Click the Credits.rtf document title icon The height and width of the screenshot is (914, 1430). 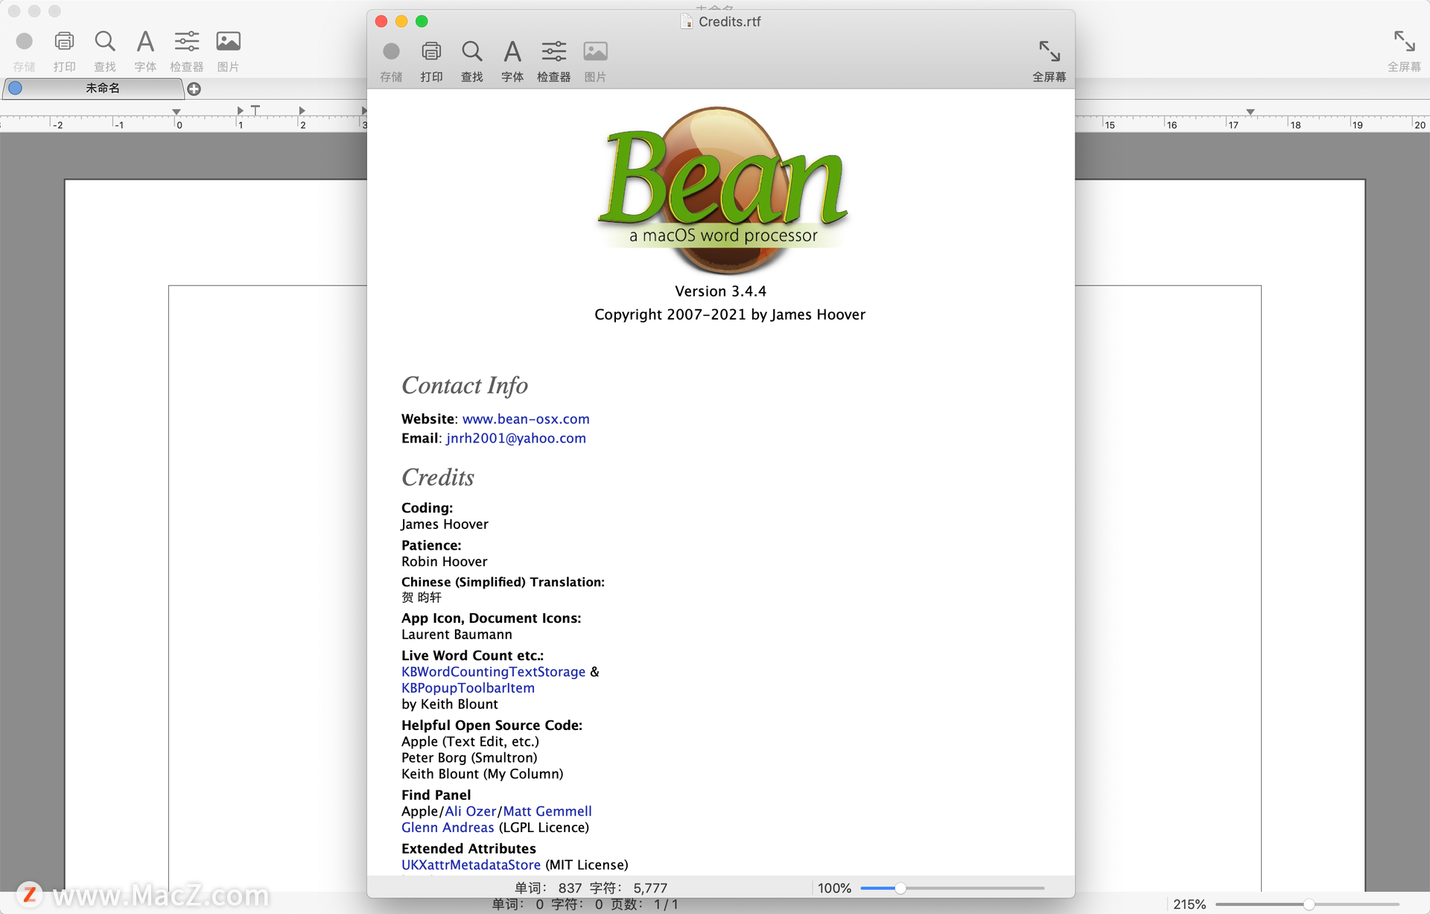click(687, 22)
